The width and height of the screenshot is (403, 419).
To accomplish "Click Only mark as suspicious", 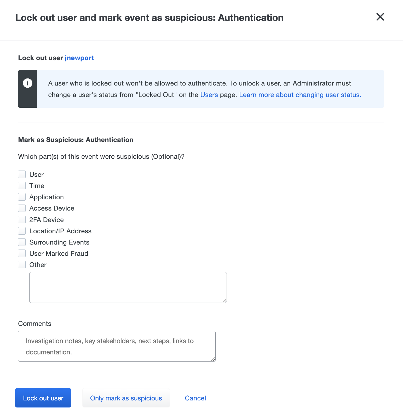I will (x=126, y=398).
